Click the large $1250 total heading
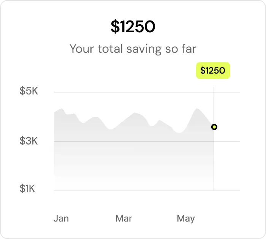This screenshot has height=239, width=266. [133, 27]
